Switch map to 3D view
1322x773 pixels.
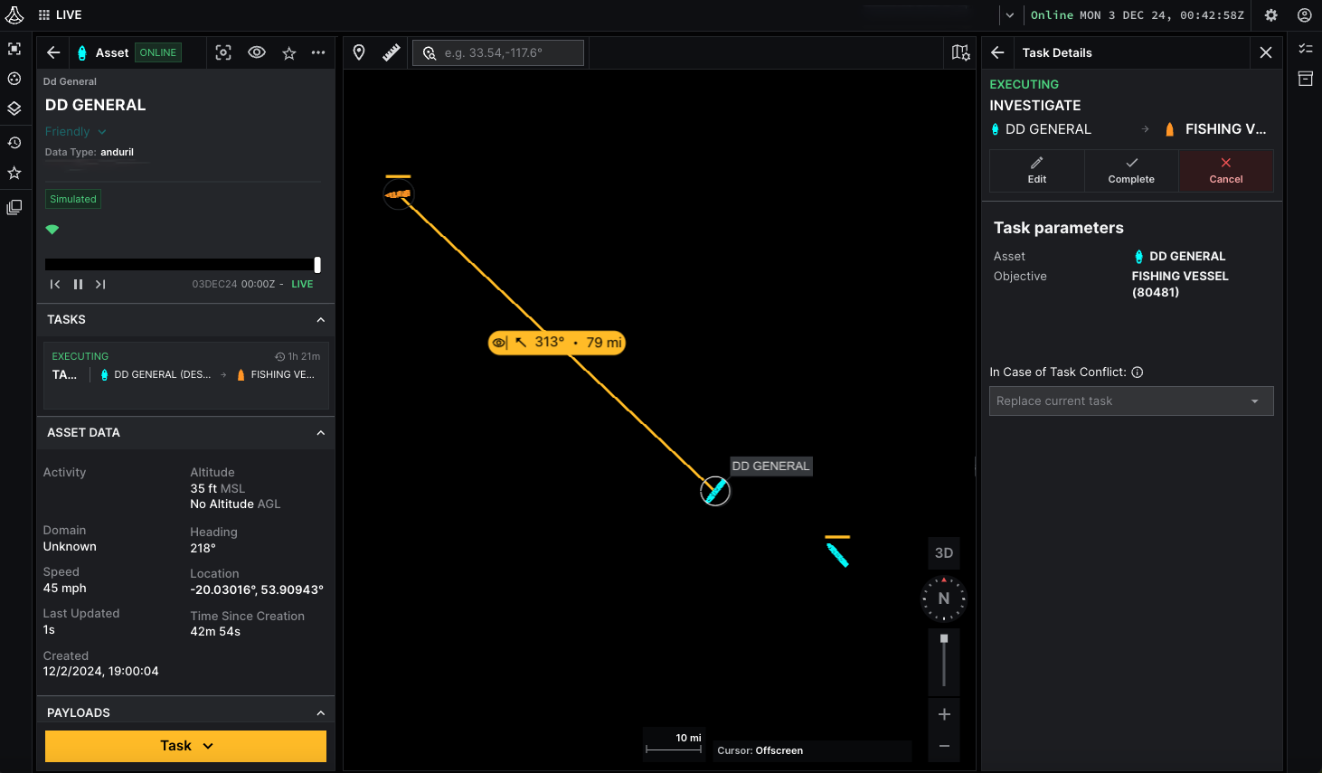944,553
